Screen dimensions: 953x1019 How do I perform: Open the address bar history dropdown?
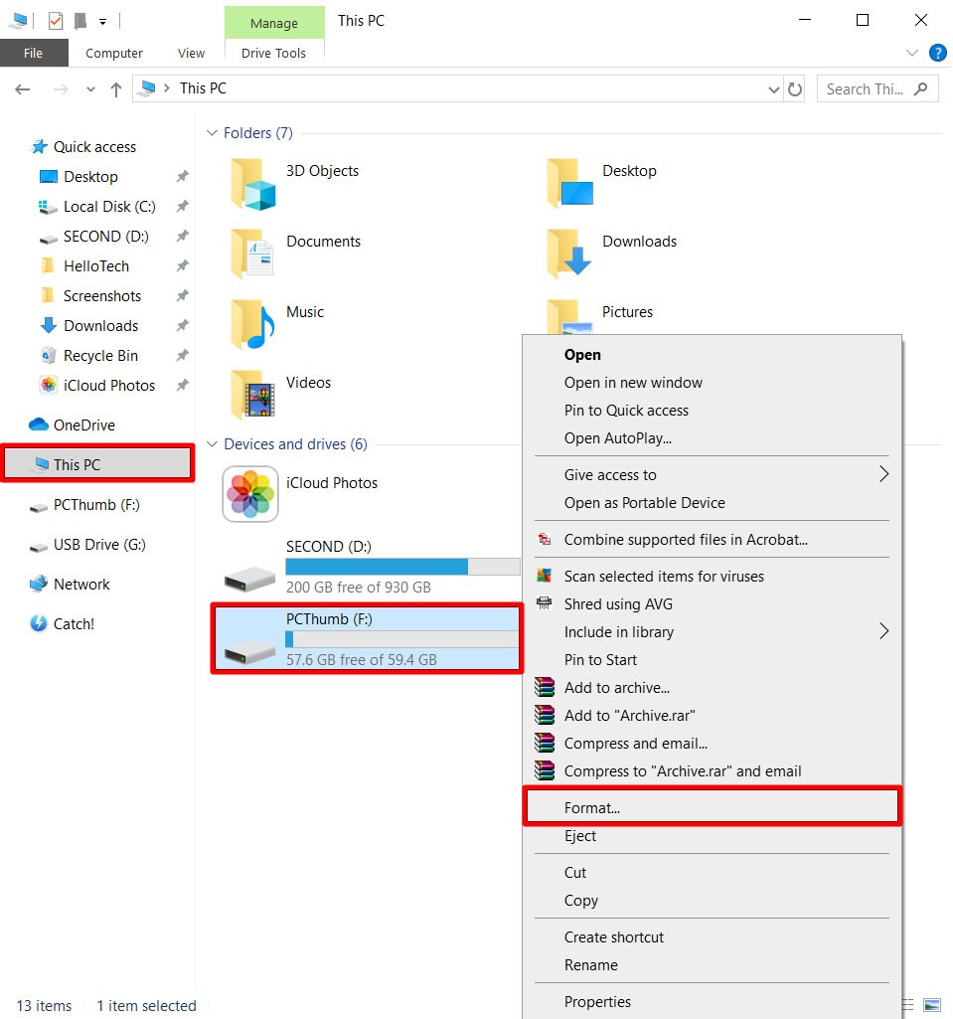774,89
